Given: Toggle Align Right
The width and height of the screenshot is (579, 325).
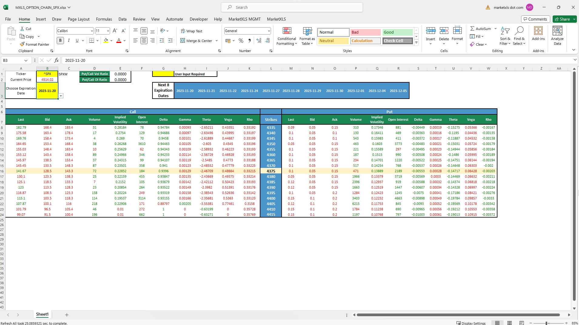Looking at the screenshot, I should (152, 40).
